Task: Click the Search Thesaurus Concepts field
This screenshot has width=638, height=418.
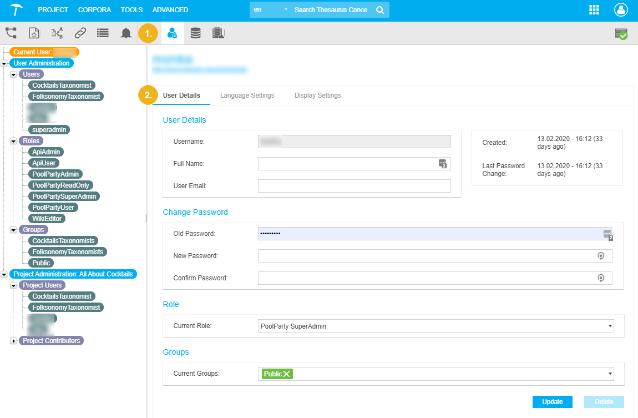Action: [331, 10]
